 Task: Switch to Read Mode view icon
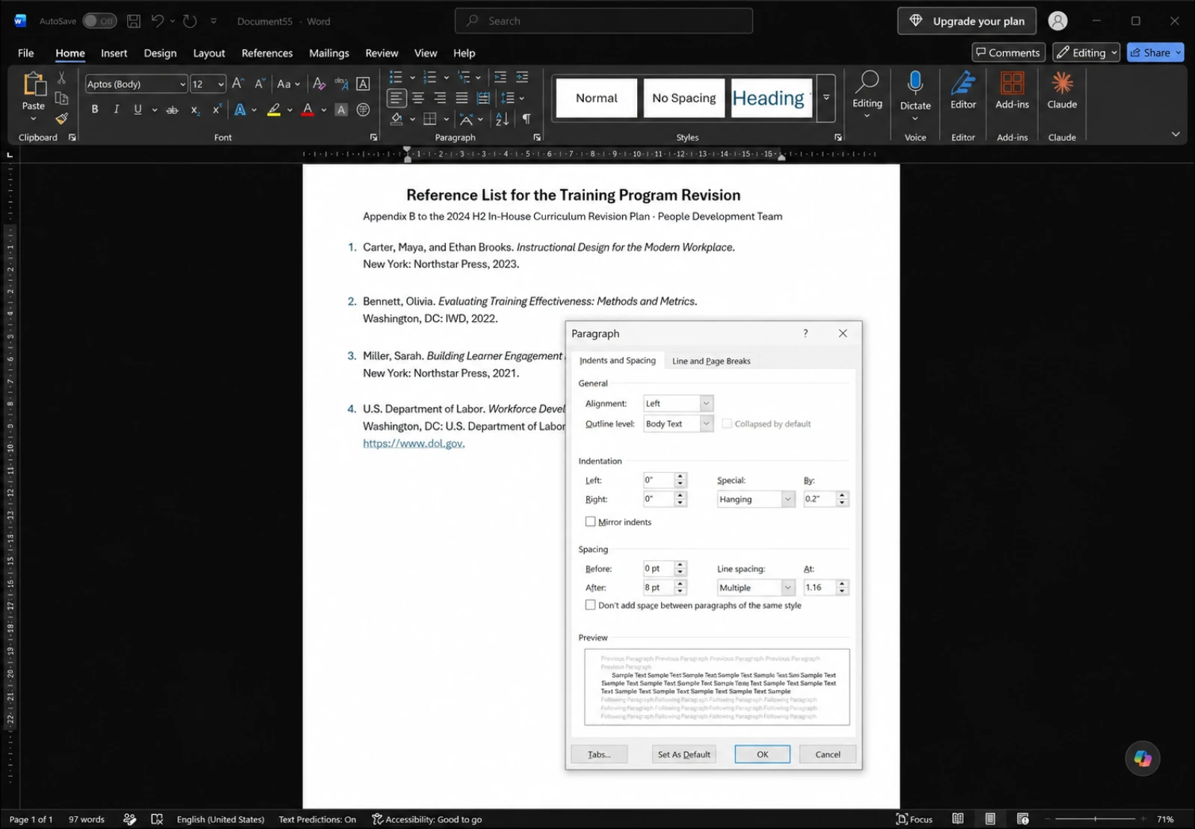[957, 819]
